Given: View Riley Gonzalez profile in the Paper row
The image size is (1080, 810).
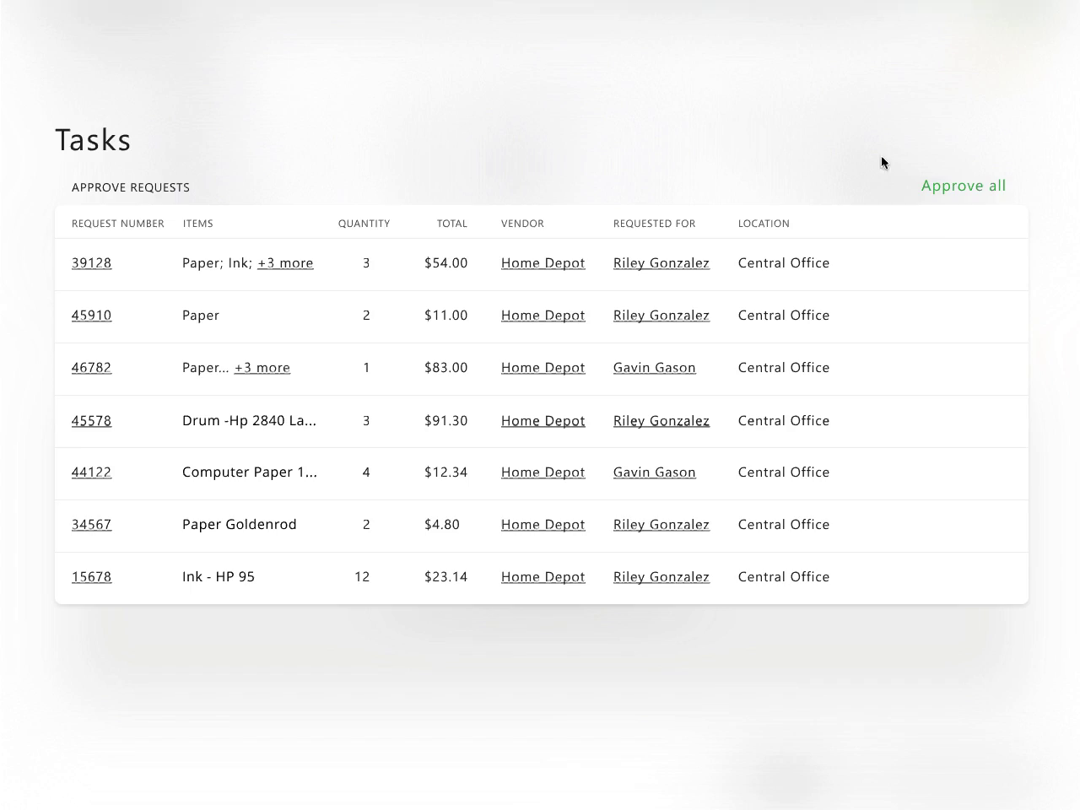Looking at the screenshot, I should 661,315.
